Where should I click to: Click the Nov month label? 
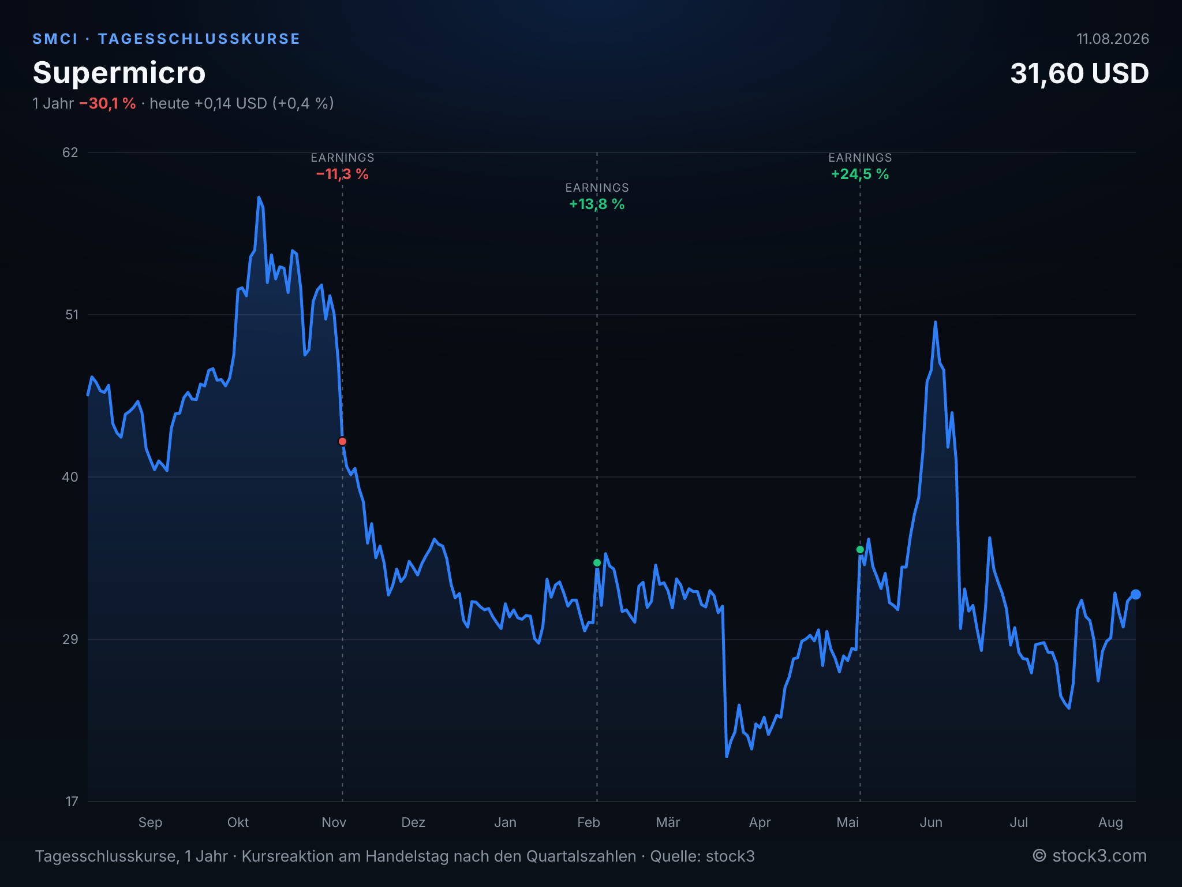click(x=334, y=822)
